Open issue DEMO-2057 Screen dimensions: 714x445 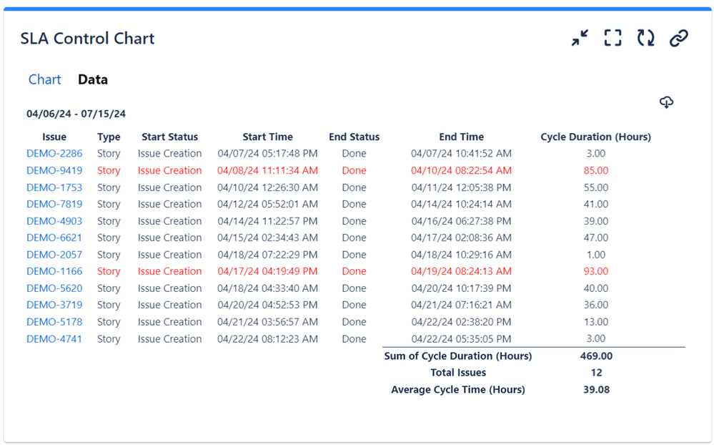[54, 255]
